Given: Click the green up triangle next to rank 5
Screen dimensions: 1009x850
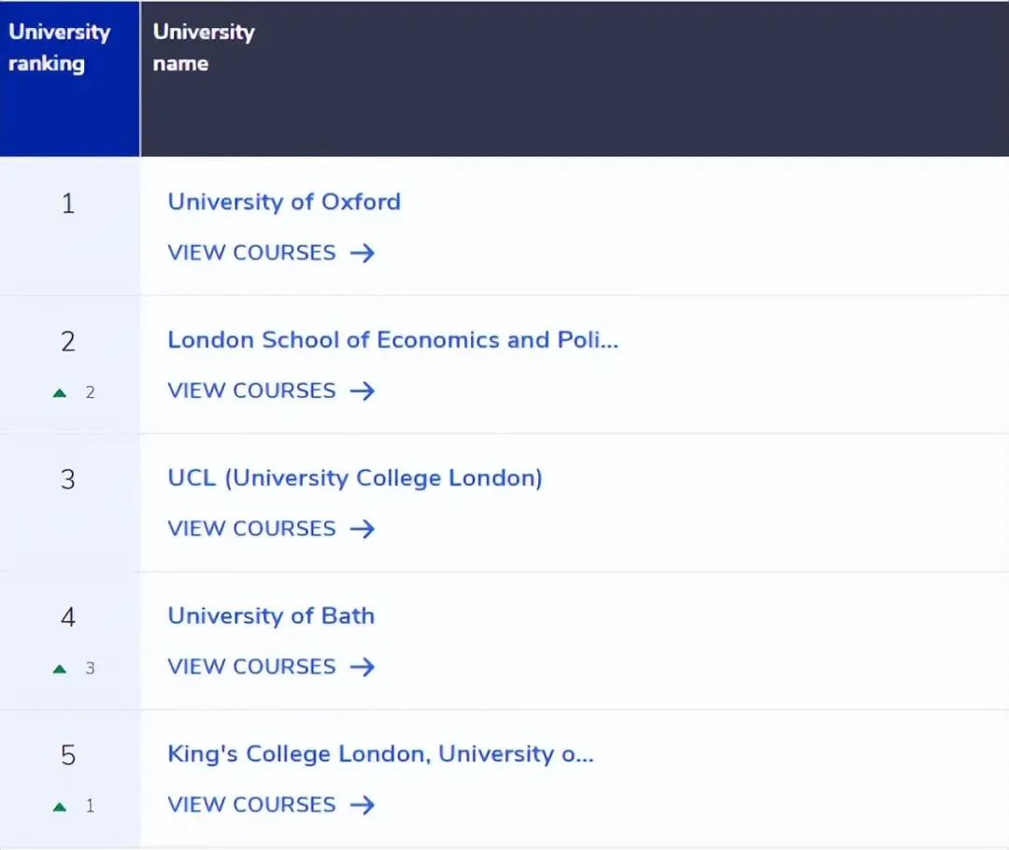Looking at the screenshot, I should [60, 806].
